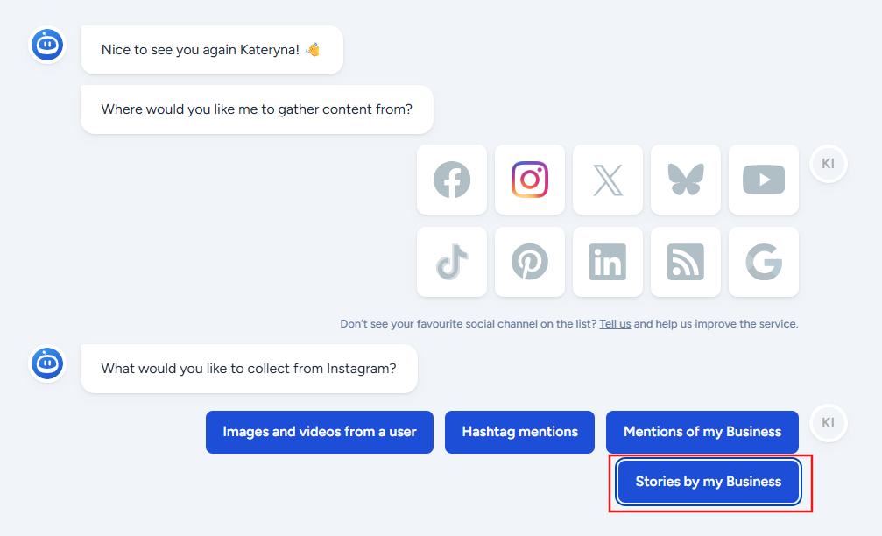Click the Where would you like message bubble
This screenshot has height=536, width=882.
pos(257,109)
